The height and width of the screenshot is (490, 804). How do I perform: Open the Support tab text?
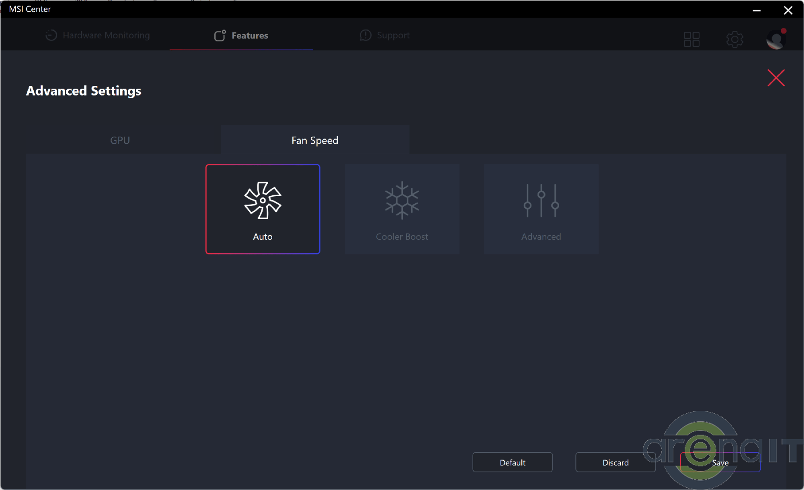[393, 35]
